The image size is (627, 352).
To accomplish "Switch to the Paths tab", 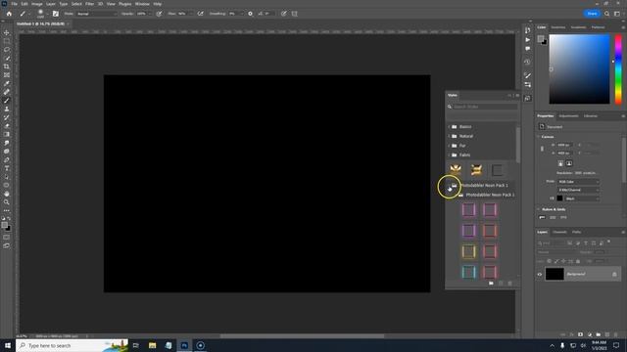I will 576,232.
